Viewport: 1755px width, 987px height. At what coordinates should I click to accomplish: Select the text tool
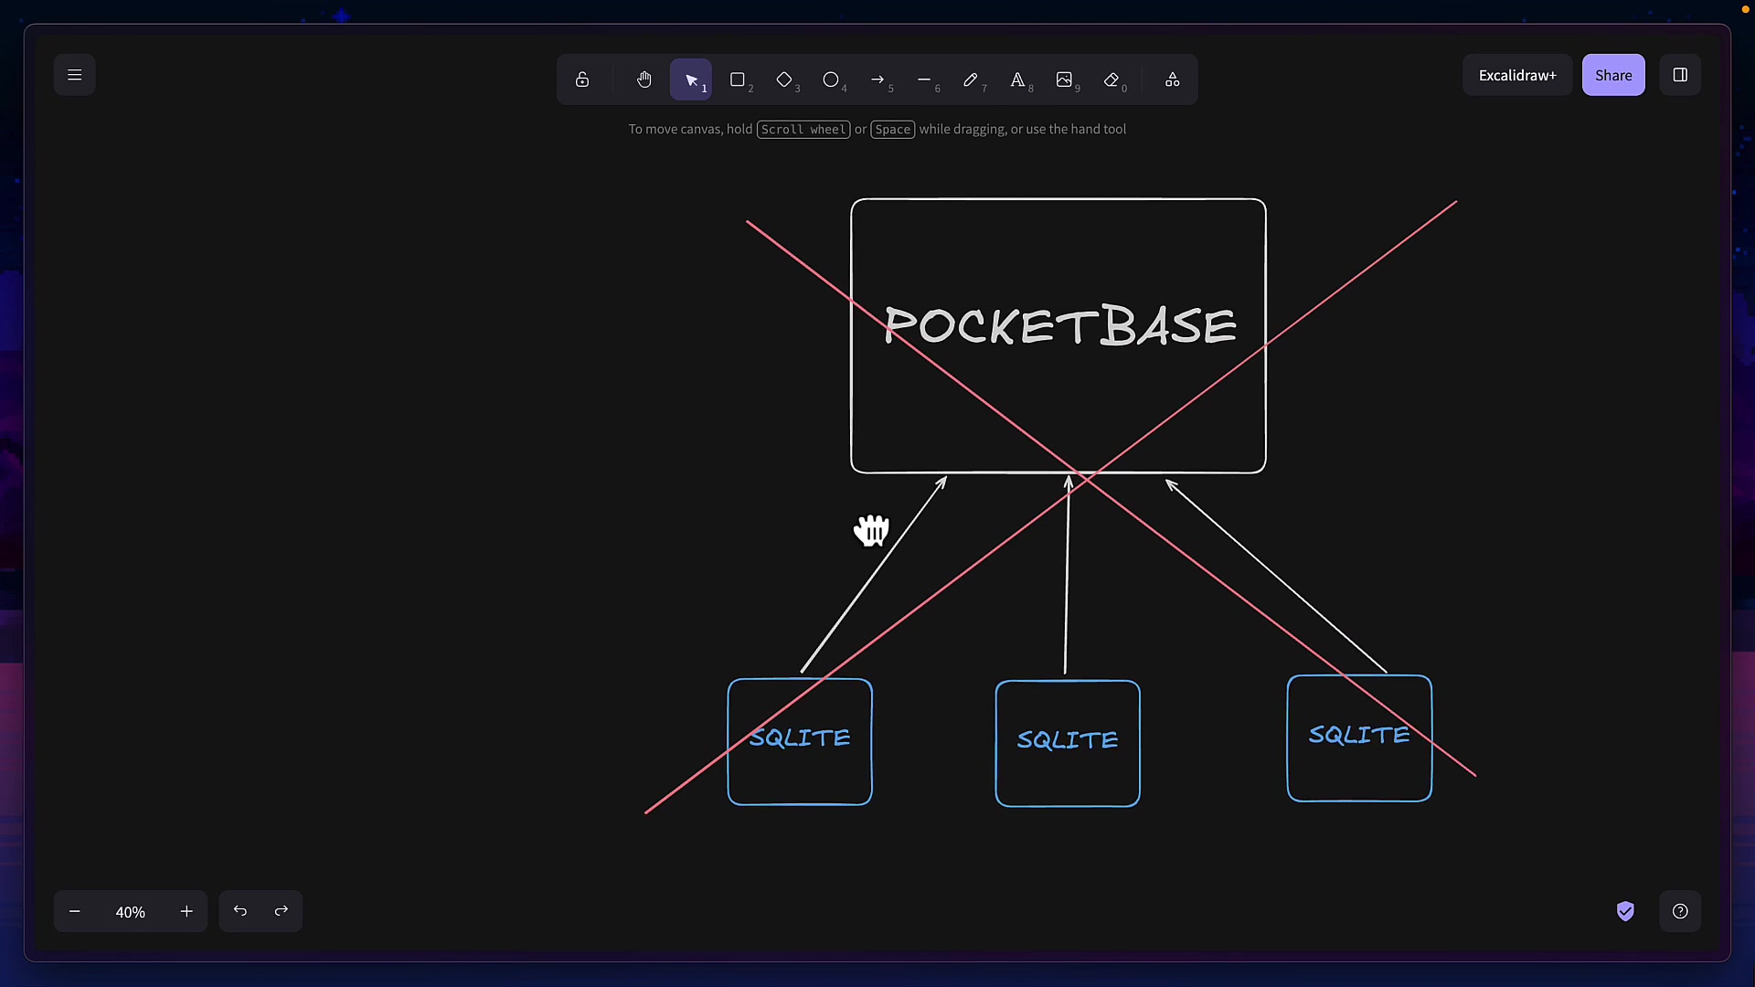pos(1018,80)
